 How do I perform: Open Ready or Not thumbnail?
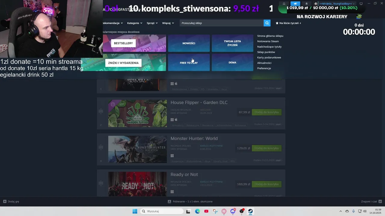point(137,184)
